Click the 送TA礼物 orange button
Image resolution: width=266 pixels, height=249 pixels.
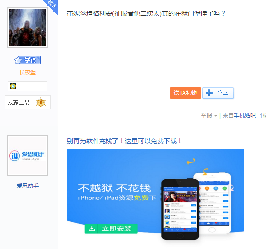(x=185, y=93)
